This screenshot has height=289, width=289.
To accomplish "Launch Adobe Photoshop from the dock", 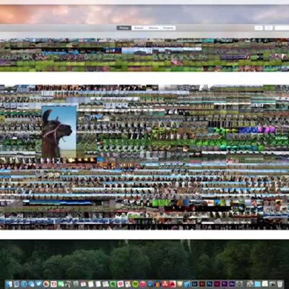I will pos(210,284).
